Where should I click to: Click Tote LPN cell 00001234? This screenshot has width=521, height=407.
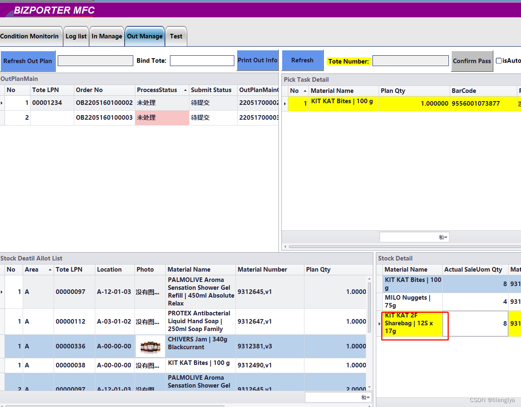[x=52, y=103]
